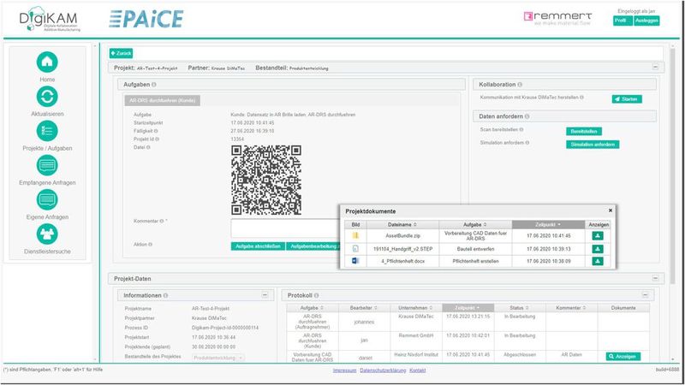
Task: Click the Aufgabe abschließen button
Action: [x=258, y=246]
